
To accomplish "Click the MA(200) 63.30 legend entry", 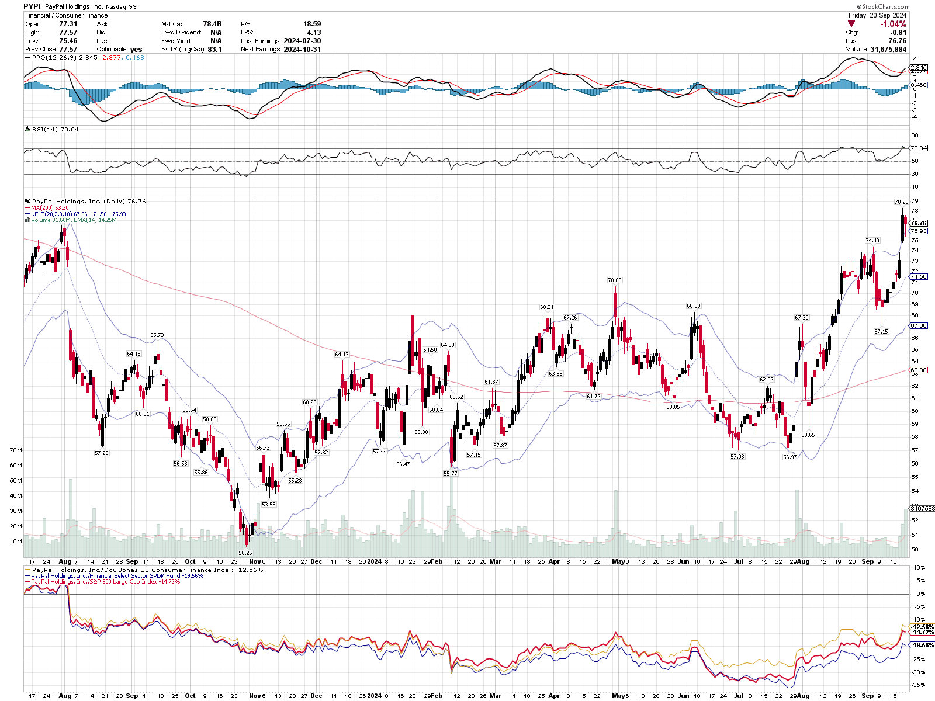I will (x=47, y=208).
